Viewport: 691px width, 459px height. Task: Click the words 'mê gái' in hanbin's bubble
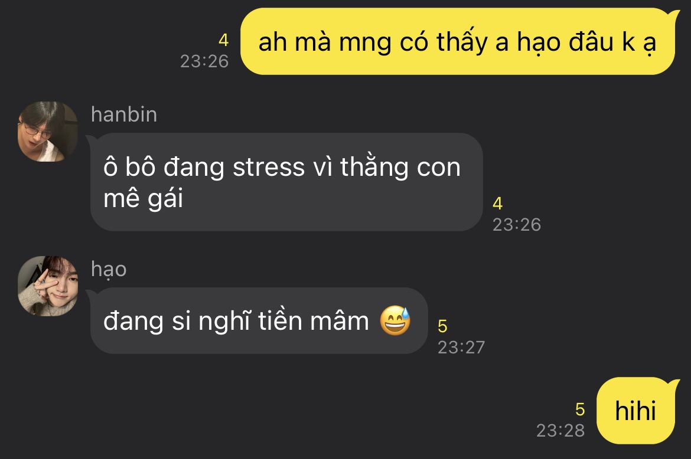coord(144,198)
